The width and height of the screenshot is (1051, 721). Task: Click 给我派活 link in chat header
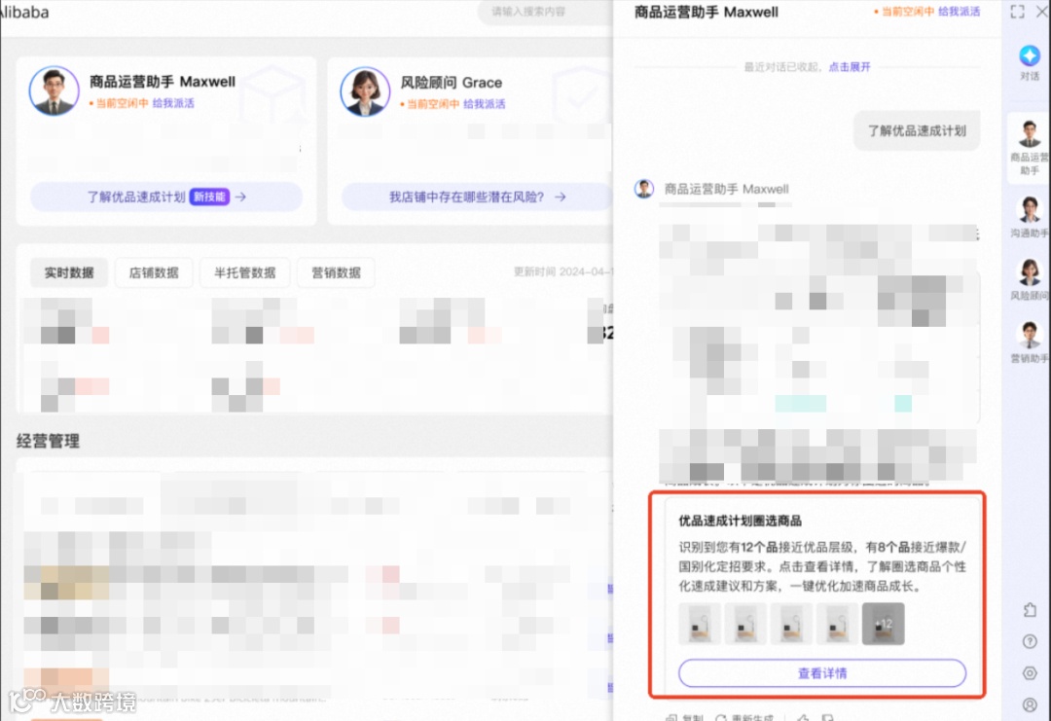959,12
